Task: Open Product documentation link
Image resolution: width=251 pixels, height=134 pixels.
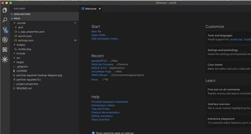Action: coord(105,112)
